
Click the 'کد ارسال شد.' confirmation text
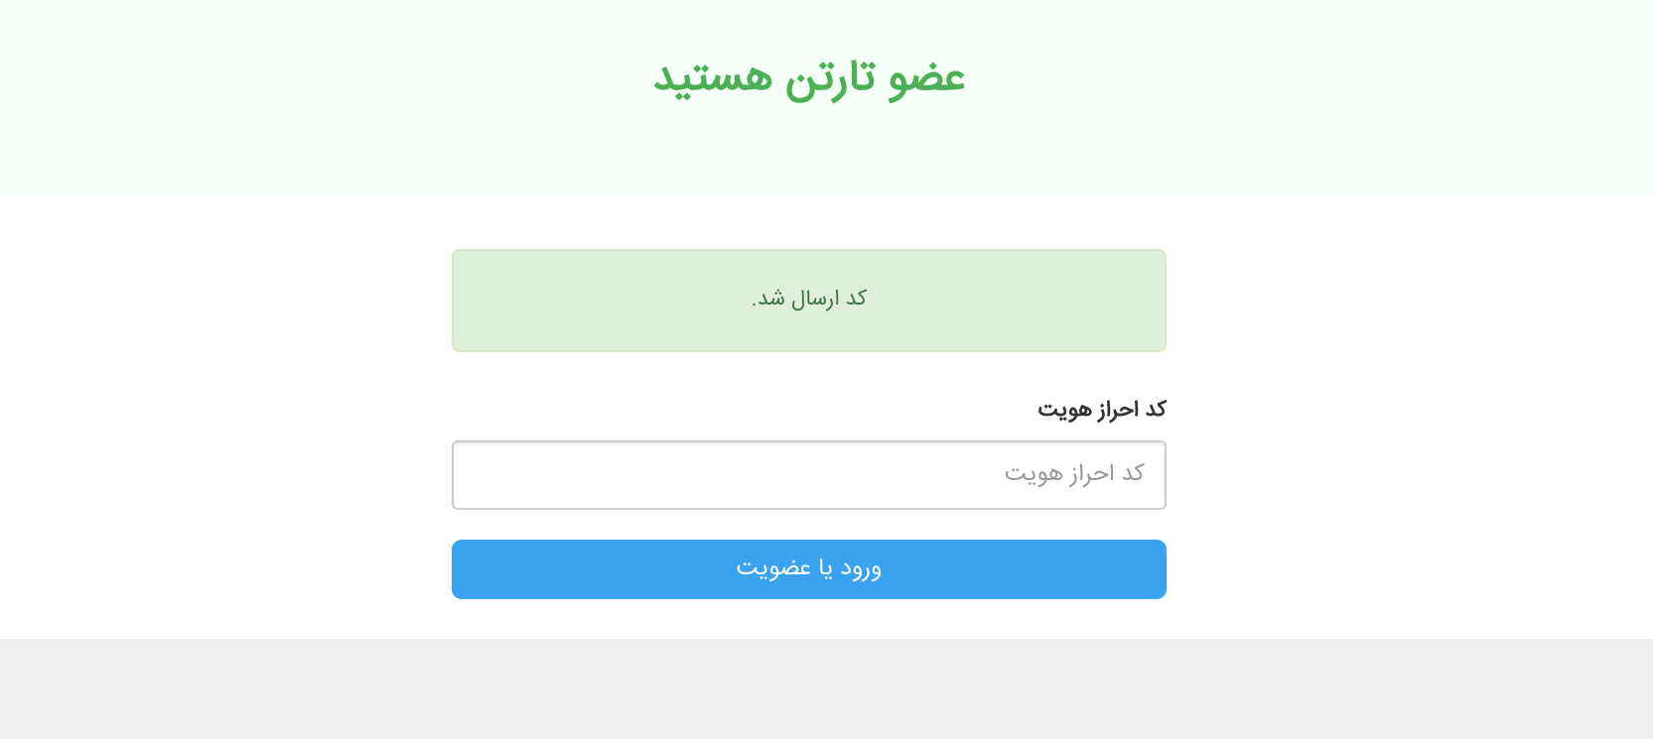[809, 299]
